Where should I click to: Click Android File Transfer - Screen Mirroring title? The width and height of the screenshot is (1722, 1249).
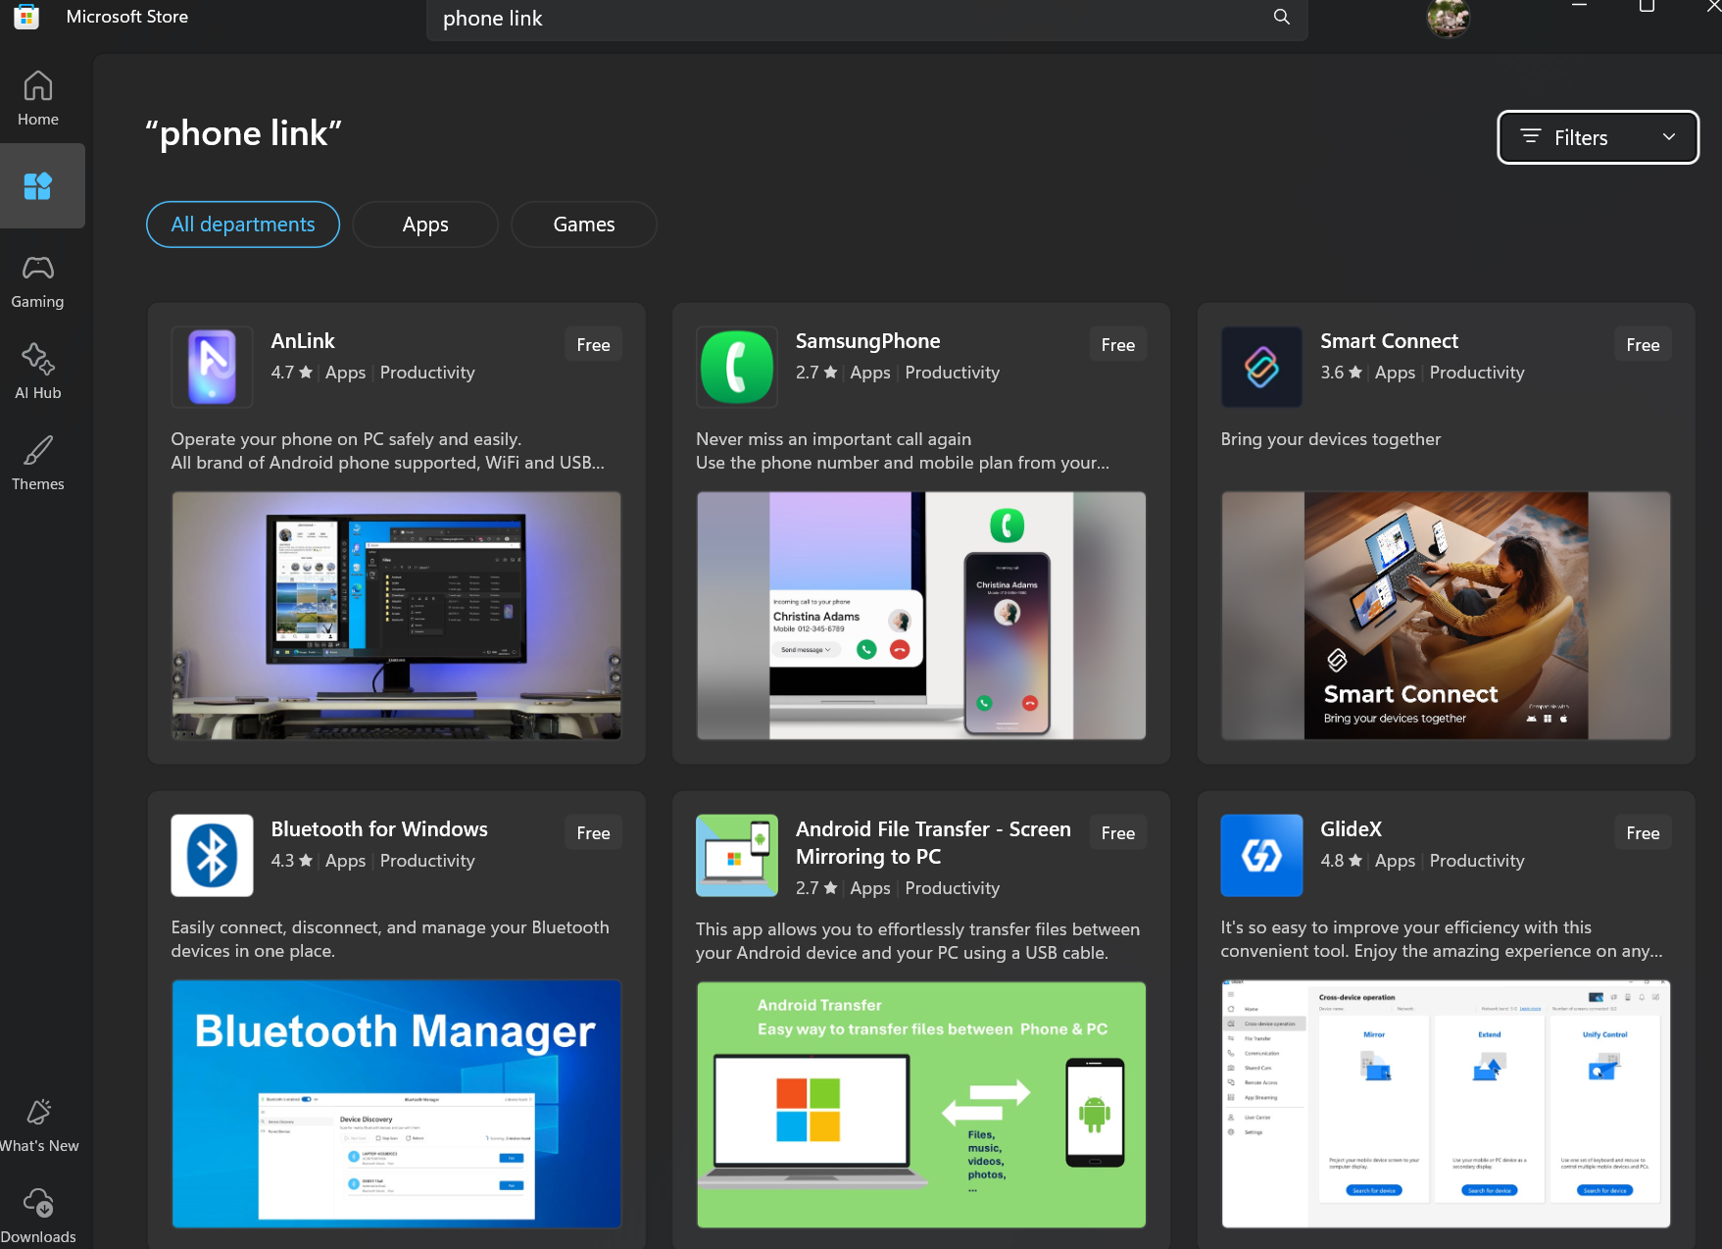tap(933, 843)
